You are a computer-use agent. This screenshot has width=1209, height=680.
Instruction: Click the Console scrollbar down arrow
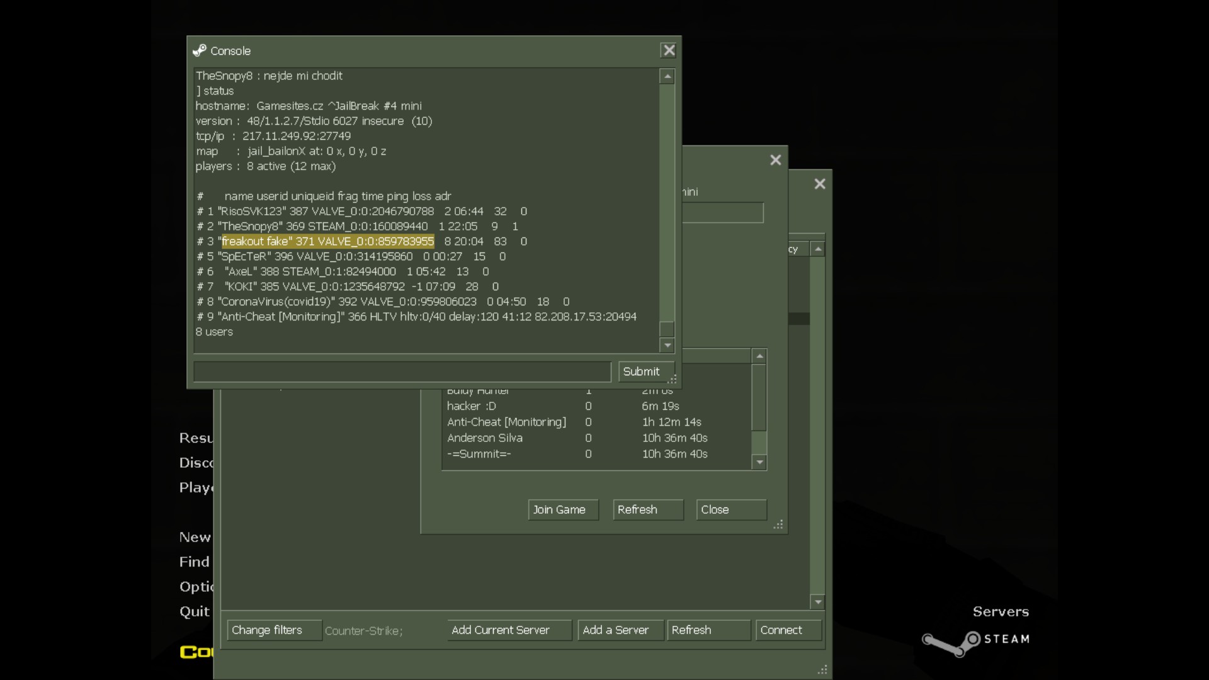pos(667,345)
